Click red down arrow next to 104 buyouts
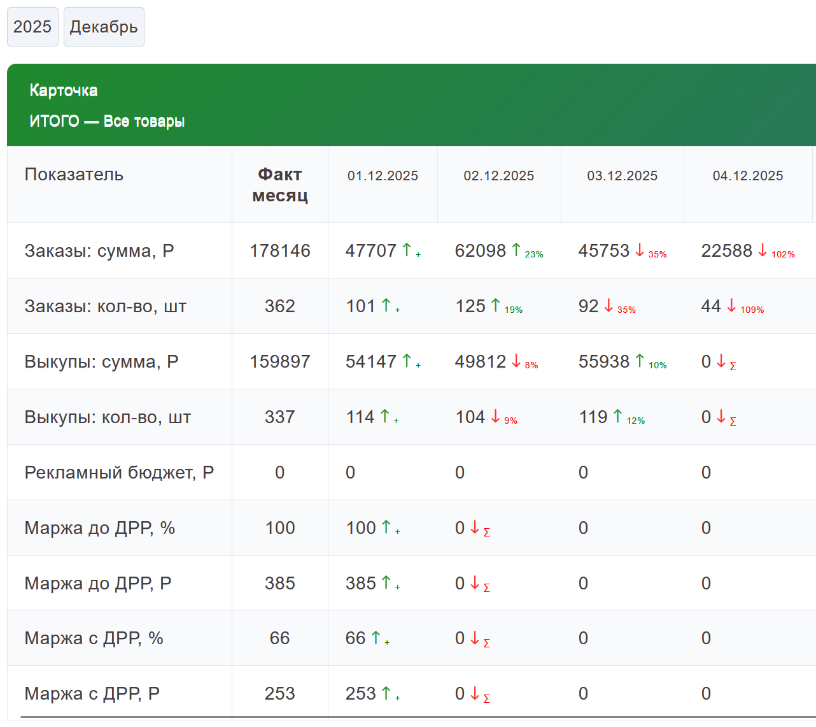Viewport: 816px width, 727px height. click(x=496, y=416)
